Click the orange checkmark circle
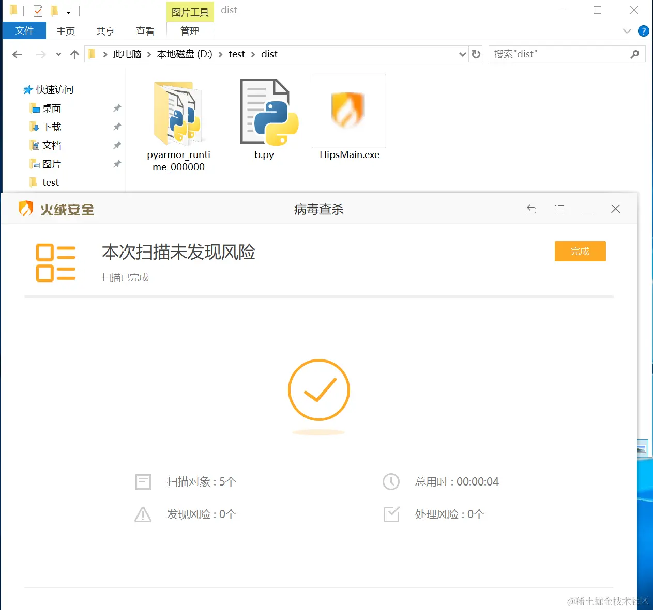 [x=319, y=390]
